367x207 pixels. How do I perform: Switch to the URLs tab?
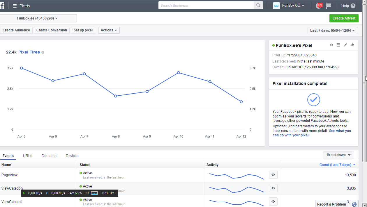tap(28, 156)
